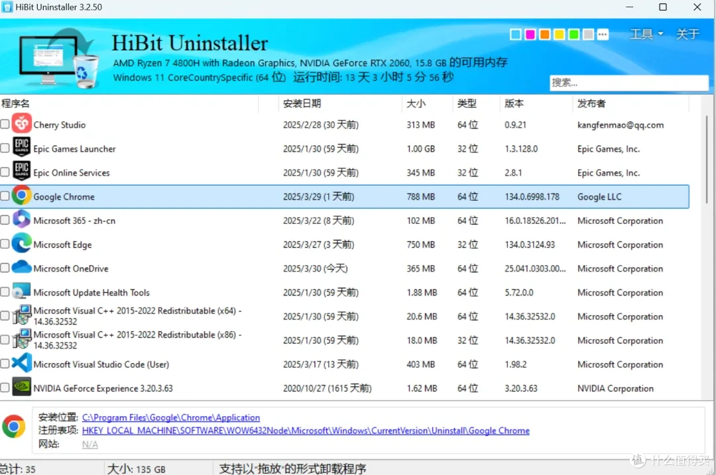Screen dimensions: 716x475
Task: Click the Epic Online Services icon
Action: [21, 172]
